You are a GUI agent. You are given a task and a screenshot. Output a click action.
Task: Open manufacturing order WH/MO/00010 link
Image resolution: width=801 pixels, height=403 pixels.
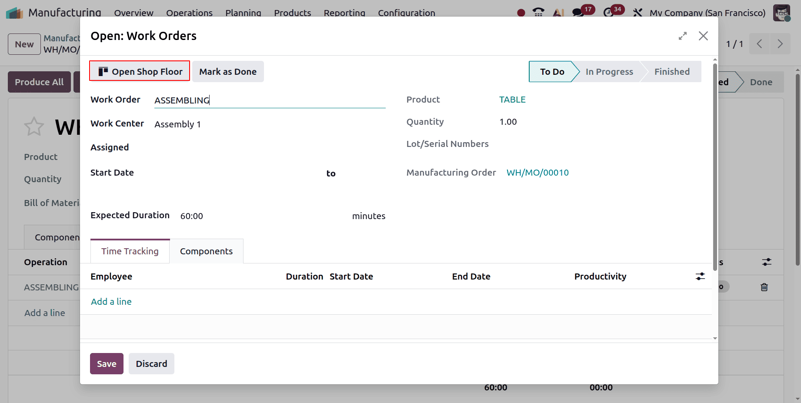(x=537, y=173)
